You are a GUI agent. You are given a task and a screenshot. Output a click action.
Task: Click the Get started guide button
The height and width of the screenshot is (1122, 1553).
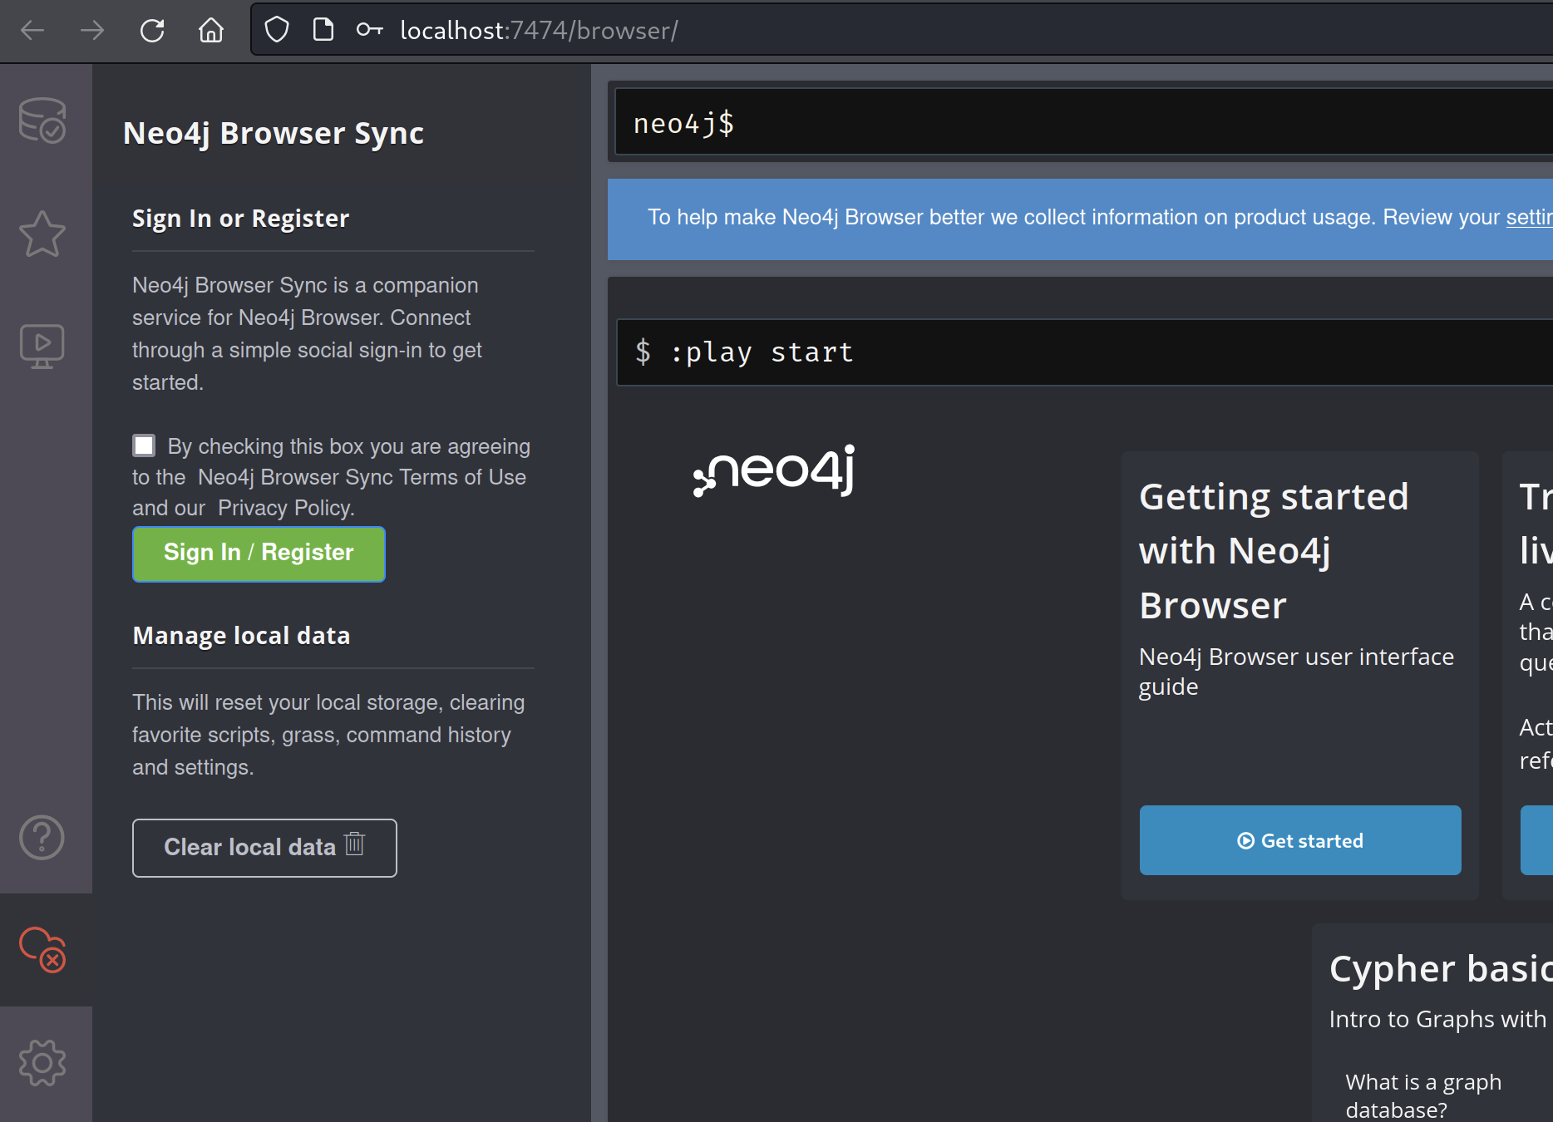(1299, 840)
